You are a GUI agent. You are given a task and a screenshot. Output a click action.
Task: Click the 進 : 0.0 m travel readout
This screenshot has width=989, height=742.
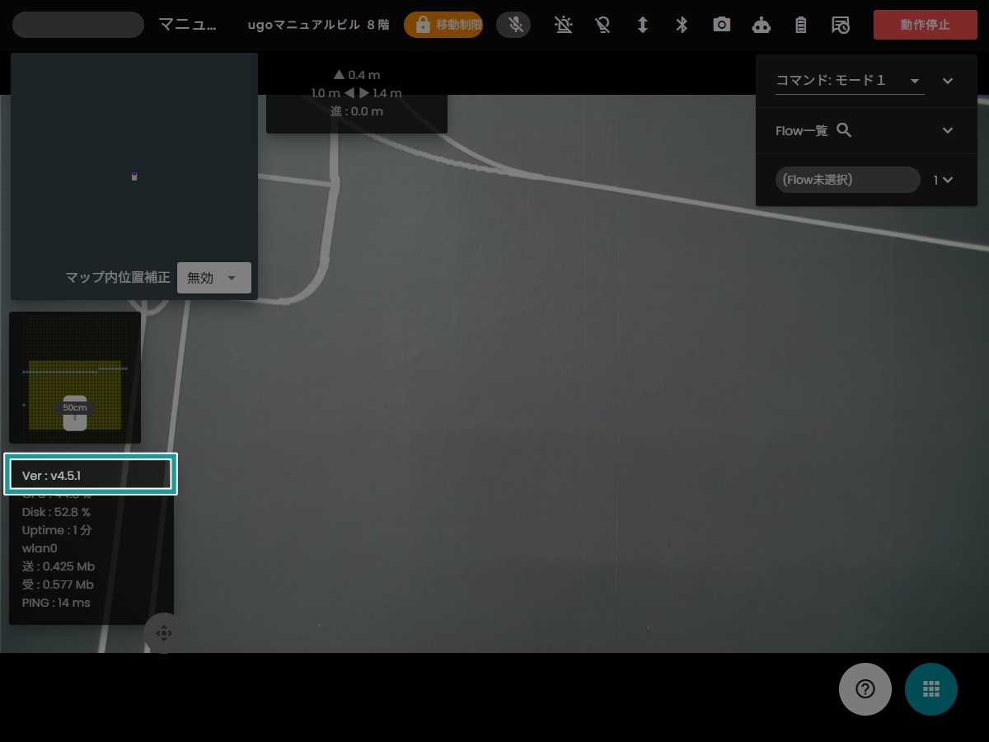[x=357, y=111]
